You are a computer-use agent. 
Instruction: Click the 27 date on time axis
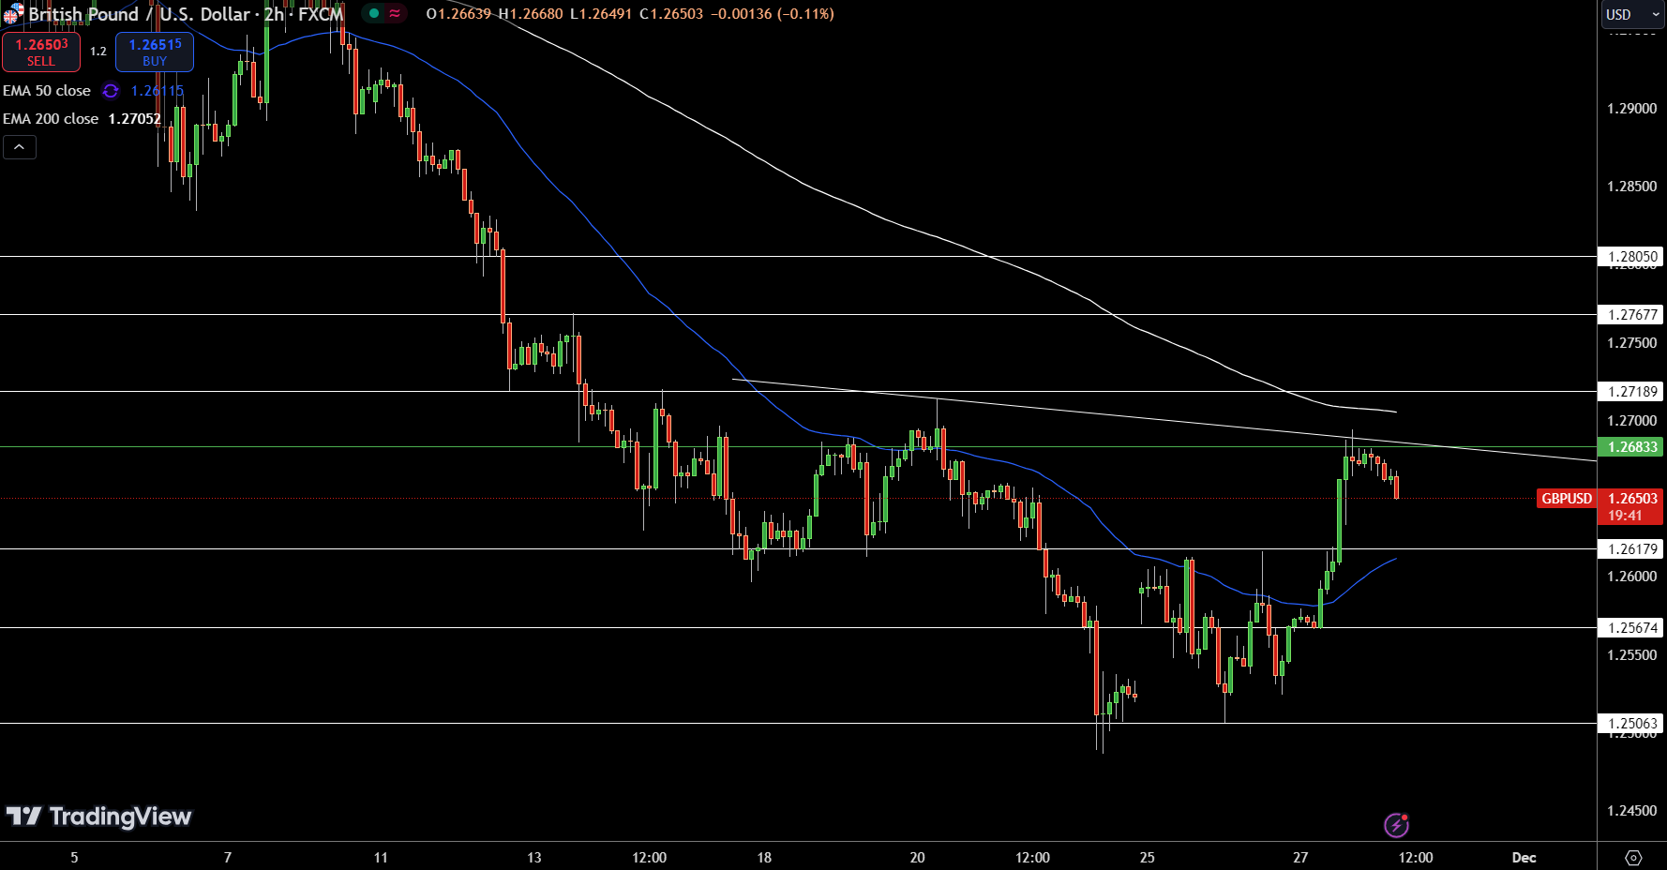coord(1300,858)
